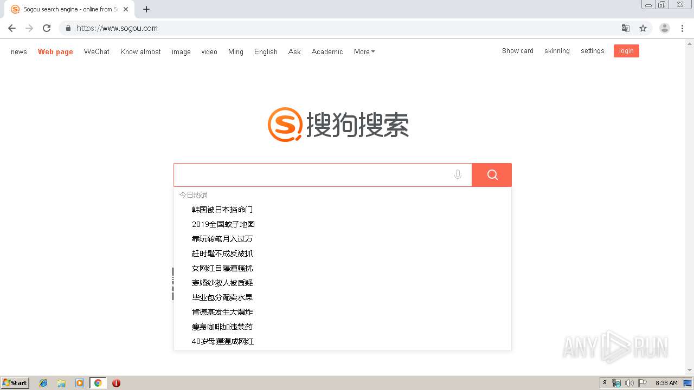Open the Ask tab
Viewport: 694px width, 390px height.
(x=294, y=52)
